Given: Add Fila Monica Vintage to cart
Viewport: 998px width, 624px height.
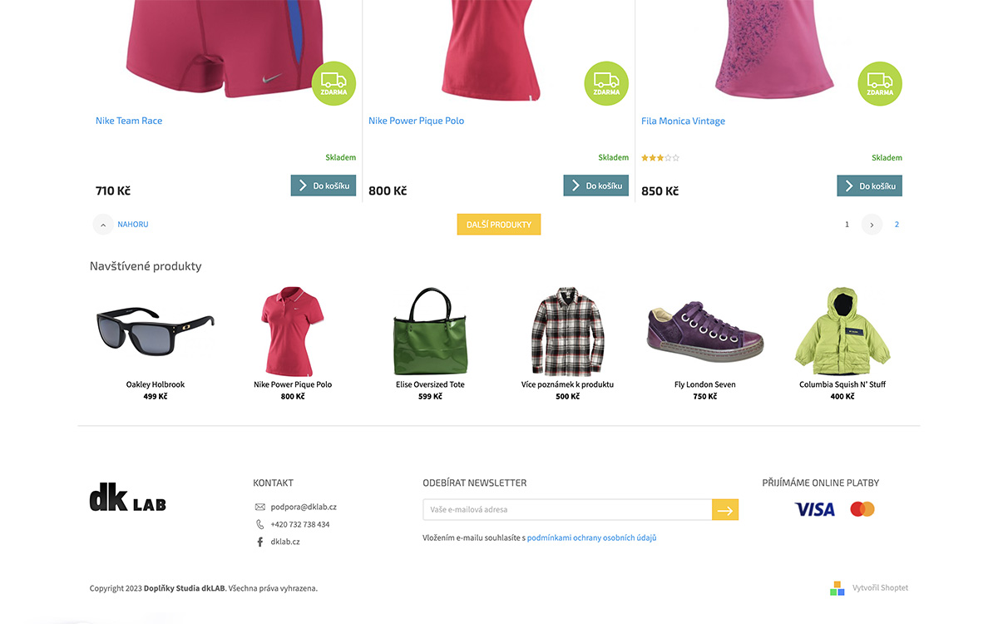Looking at the screenshot, I should [x=869, y=186].
